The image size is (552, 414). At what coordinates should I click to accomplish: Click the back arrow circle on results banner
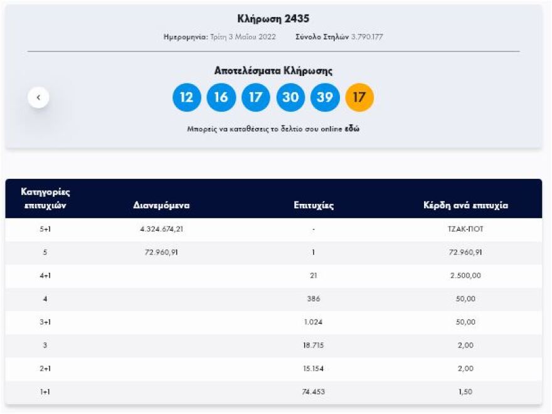tap(38, 97)
